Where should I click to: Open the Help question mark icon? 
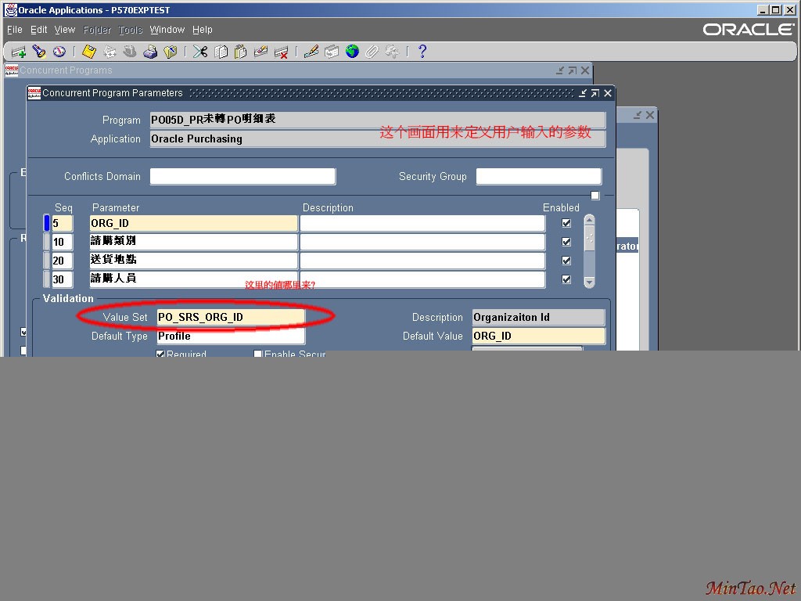(422, 52)
